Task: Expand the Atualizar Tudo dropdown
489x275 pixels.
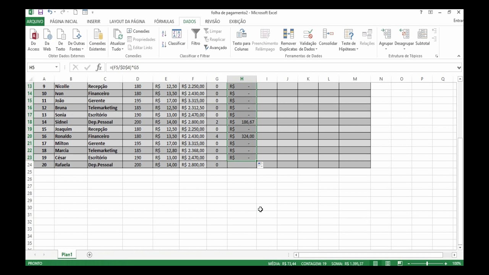Action: (117, 46)
